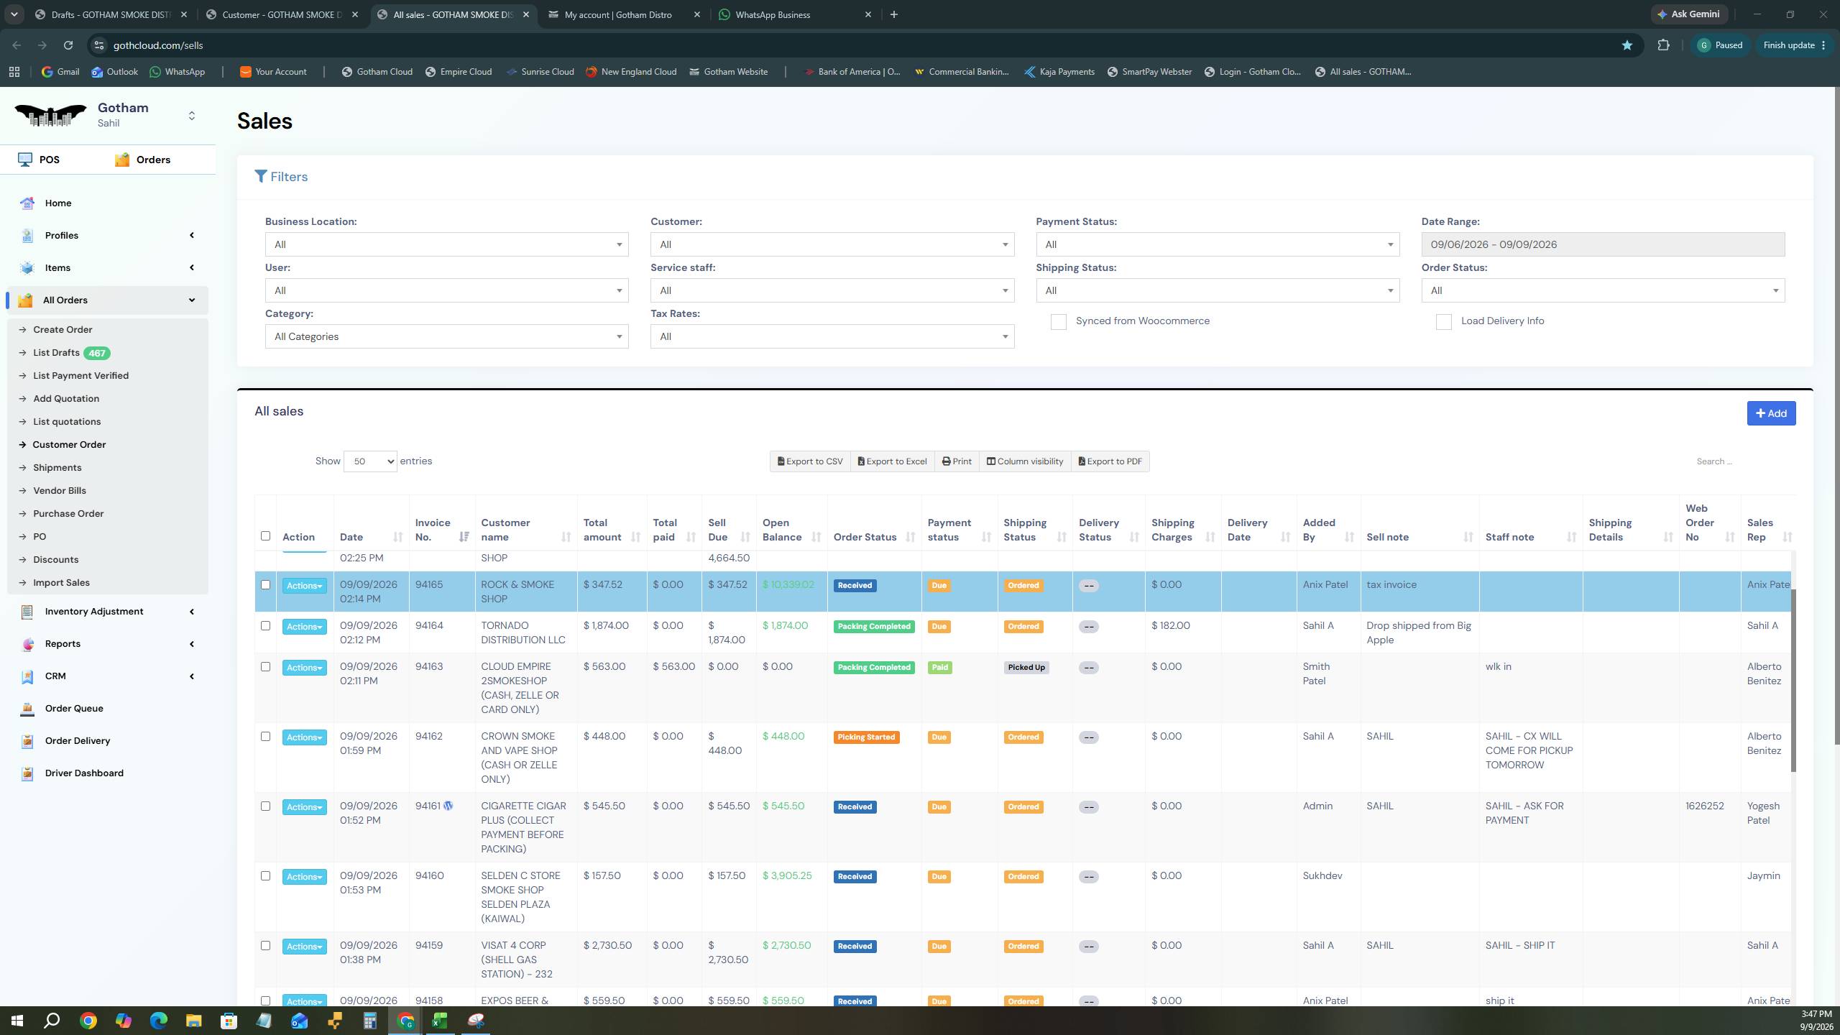Open List Drafts in the sidebar menu
Image resolution: width=1840 pixels, height=1035 pixels.
[x=56, y=353]
